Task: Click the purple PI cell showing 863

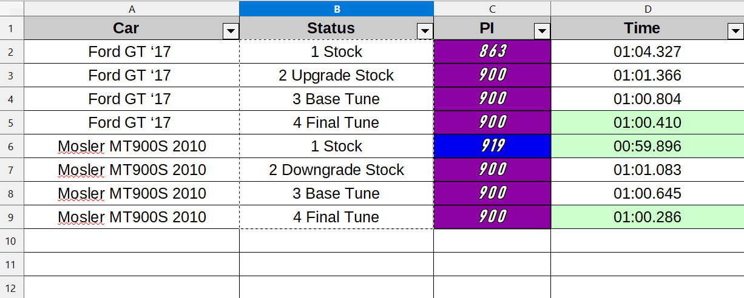Action: [x=492, y=51]
